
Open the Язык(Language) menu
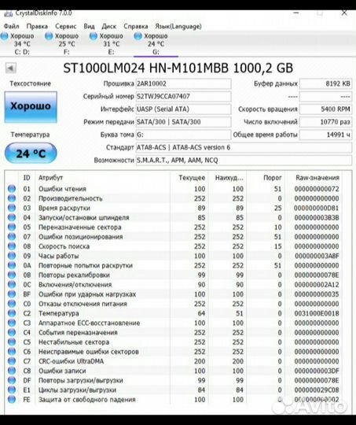point(178,26)
